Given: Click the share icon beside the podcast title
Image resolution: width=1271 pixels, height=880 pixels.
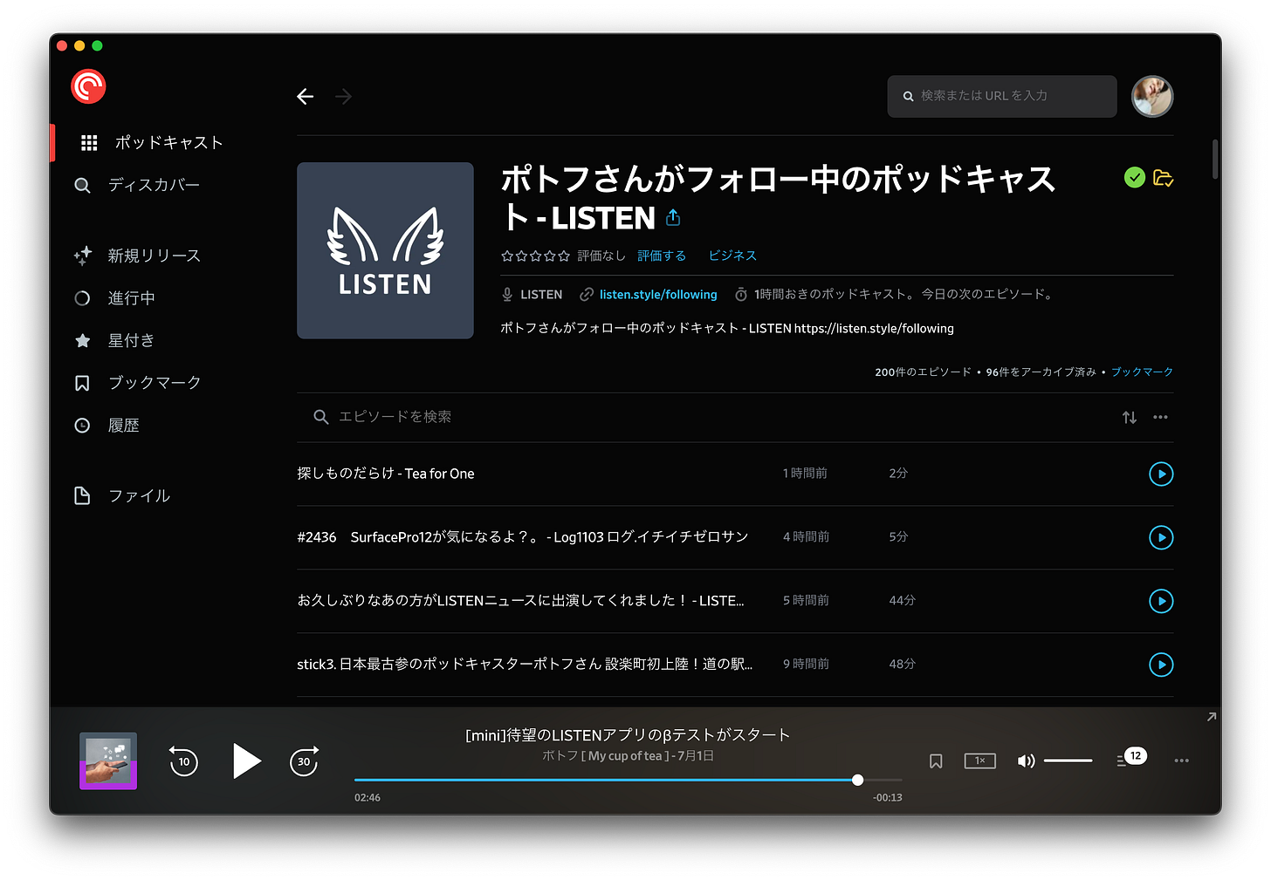Looking at the screenshot, I should tap(673, 217).
